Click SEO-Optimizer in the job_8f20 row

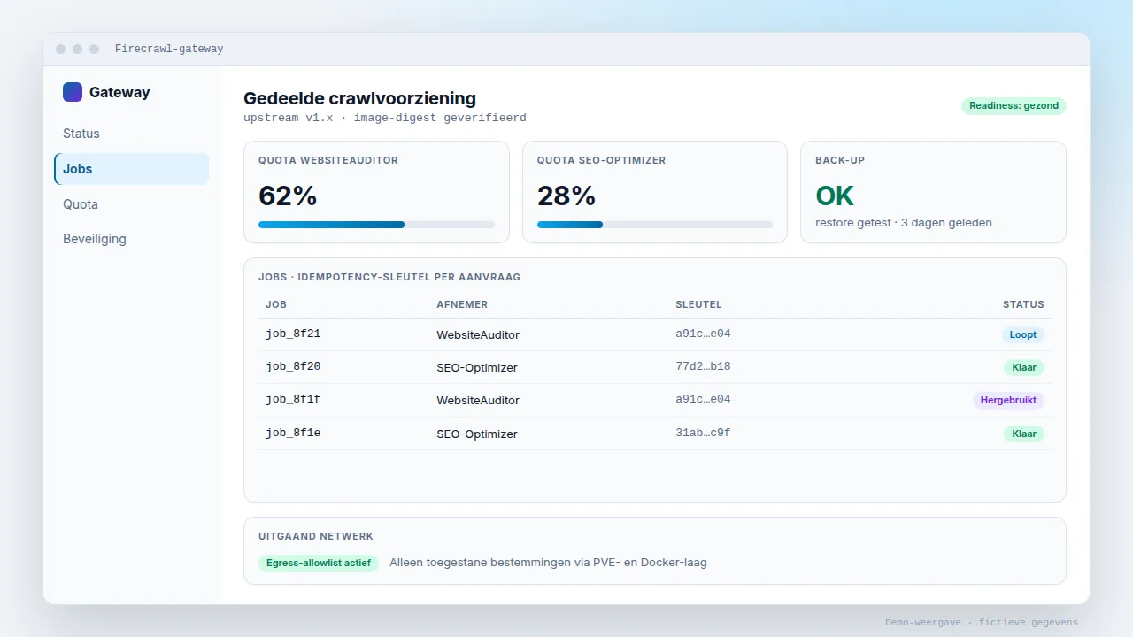pos(477,367)
